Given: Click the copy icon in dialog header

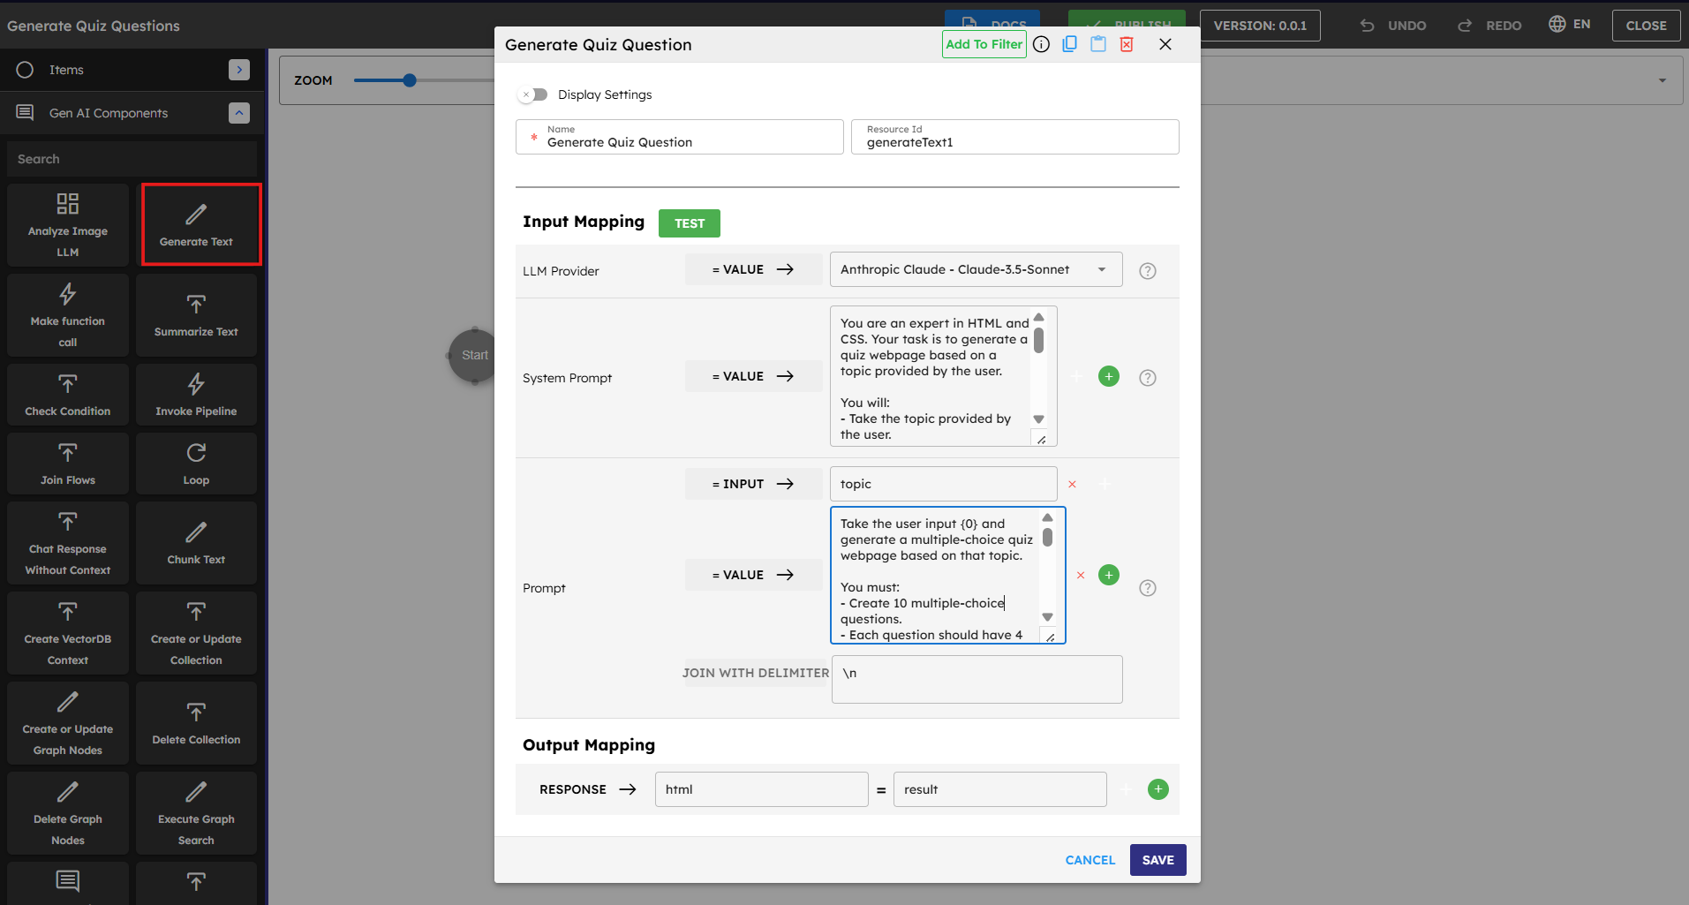Looking at the screenshot, I should coord(1069,44).
